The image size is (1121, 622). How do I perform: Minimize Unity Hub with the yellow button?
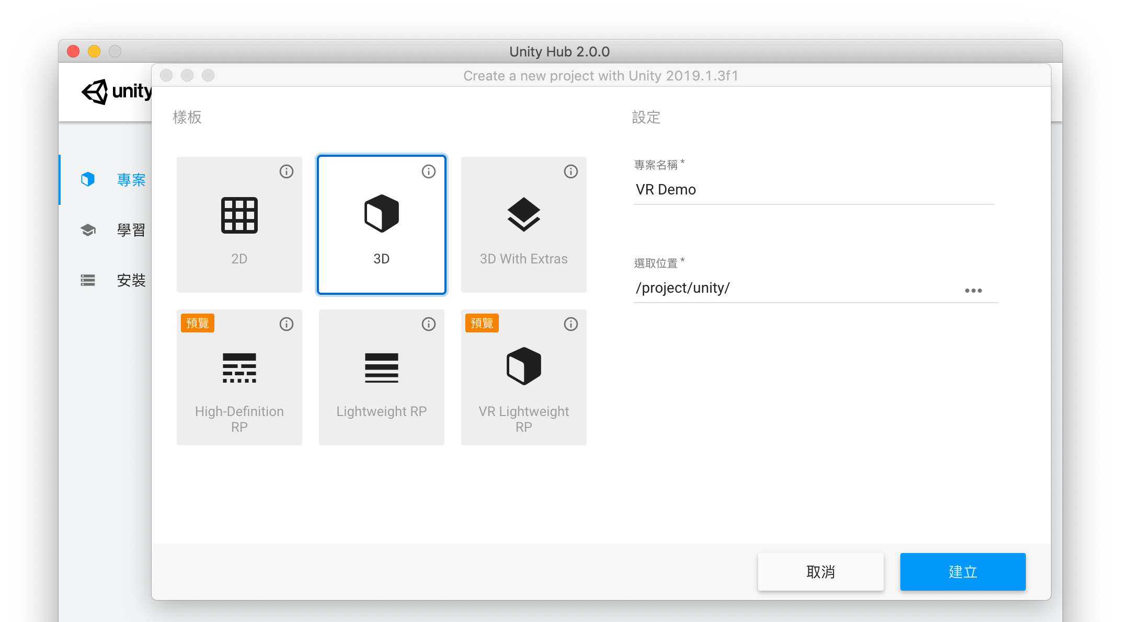pyautogui.click(x=94, y=51)
